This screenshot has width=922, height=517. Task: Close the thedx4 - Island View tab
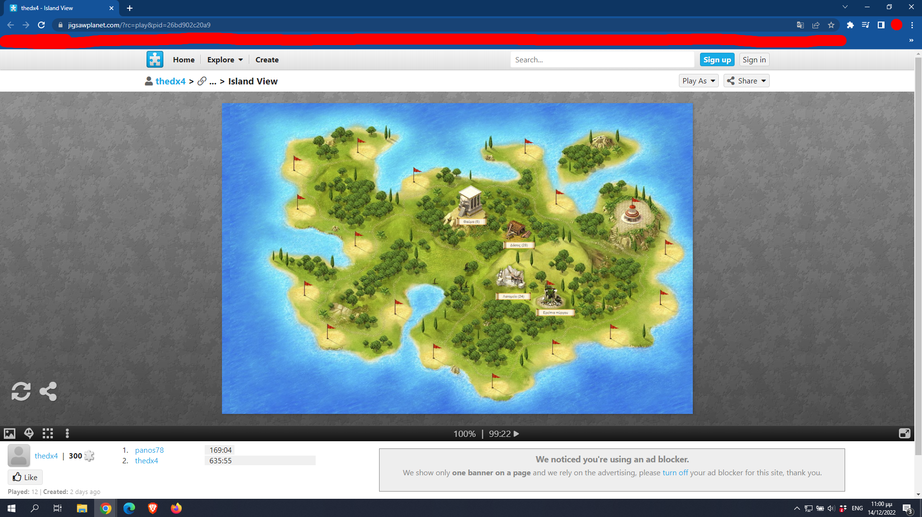(x=111, y=8)
